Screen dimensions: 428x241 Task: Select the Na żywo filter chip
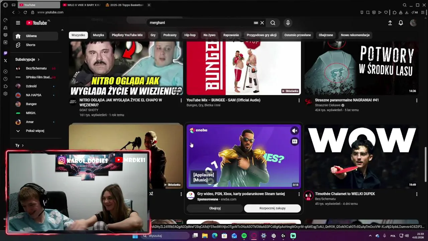pos(209,35)
